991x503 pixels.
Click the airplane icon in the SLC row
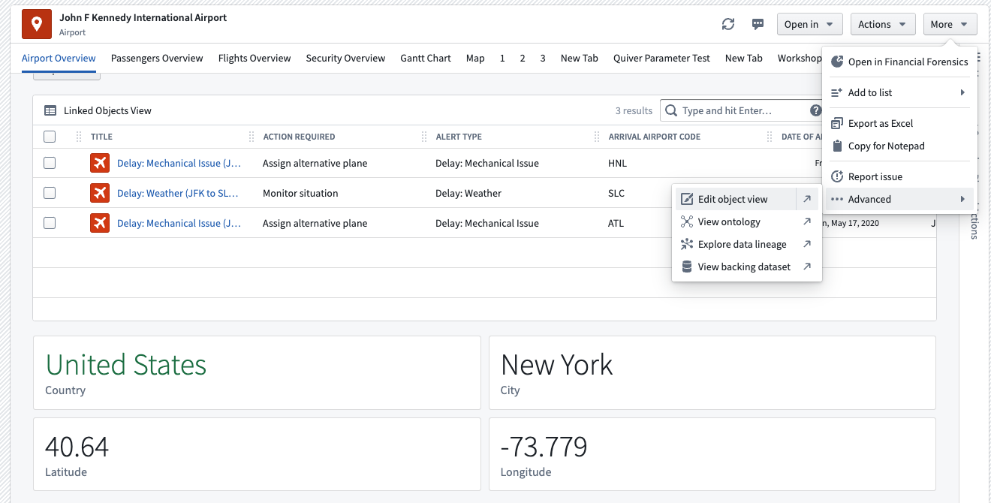[100, 193]
